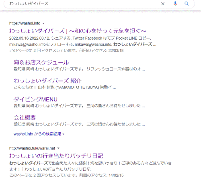Click snippet under ダイビングMENU about 三河の皆さん
This screenshot has width=201, height=182.
pos(79,106)
